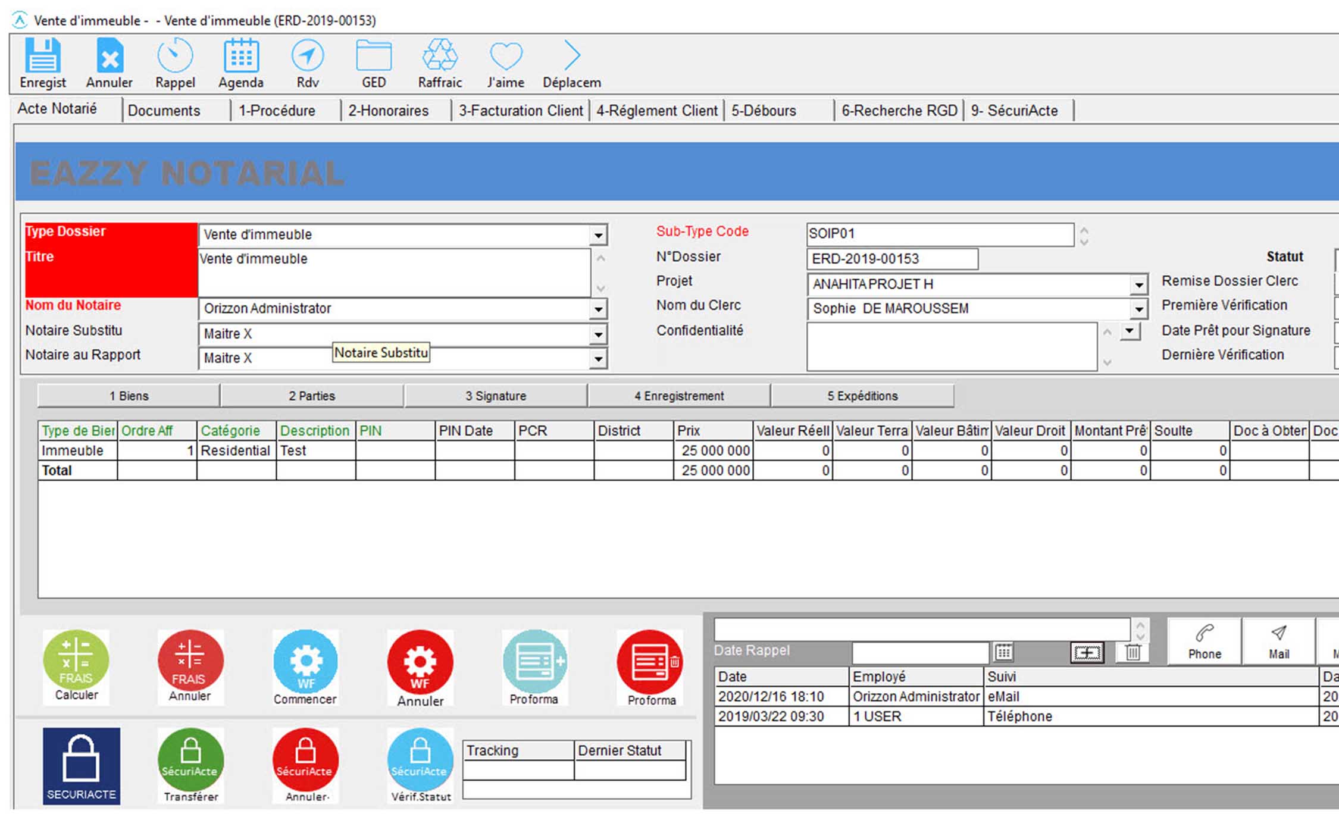Viewport: 1339px width, 817px height.
Task: Open the Projet dropdown
Action: [1138, 284]
